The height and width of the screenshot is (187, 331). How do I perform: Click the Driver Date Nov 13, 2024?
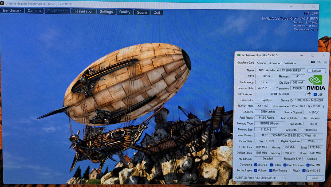[266, 141]
